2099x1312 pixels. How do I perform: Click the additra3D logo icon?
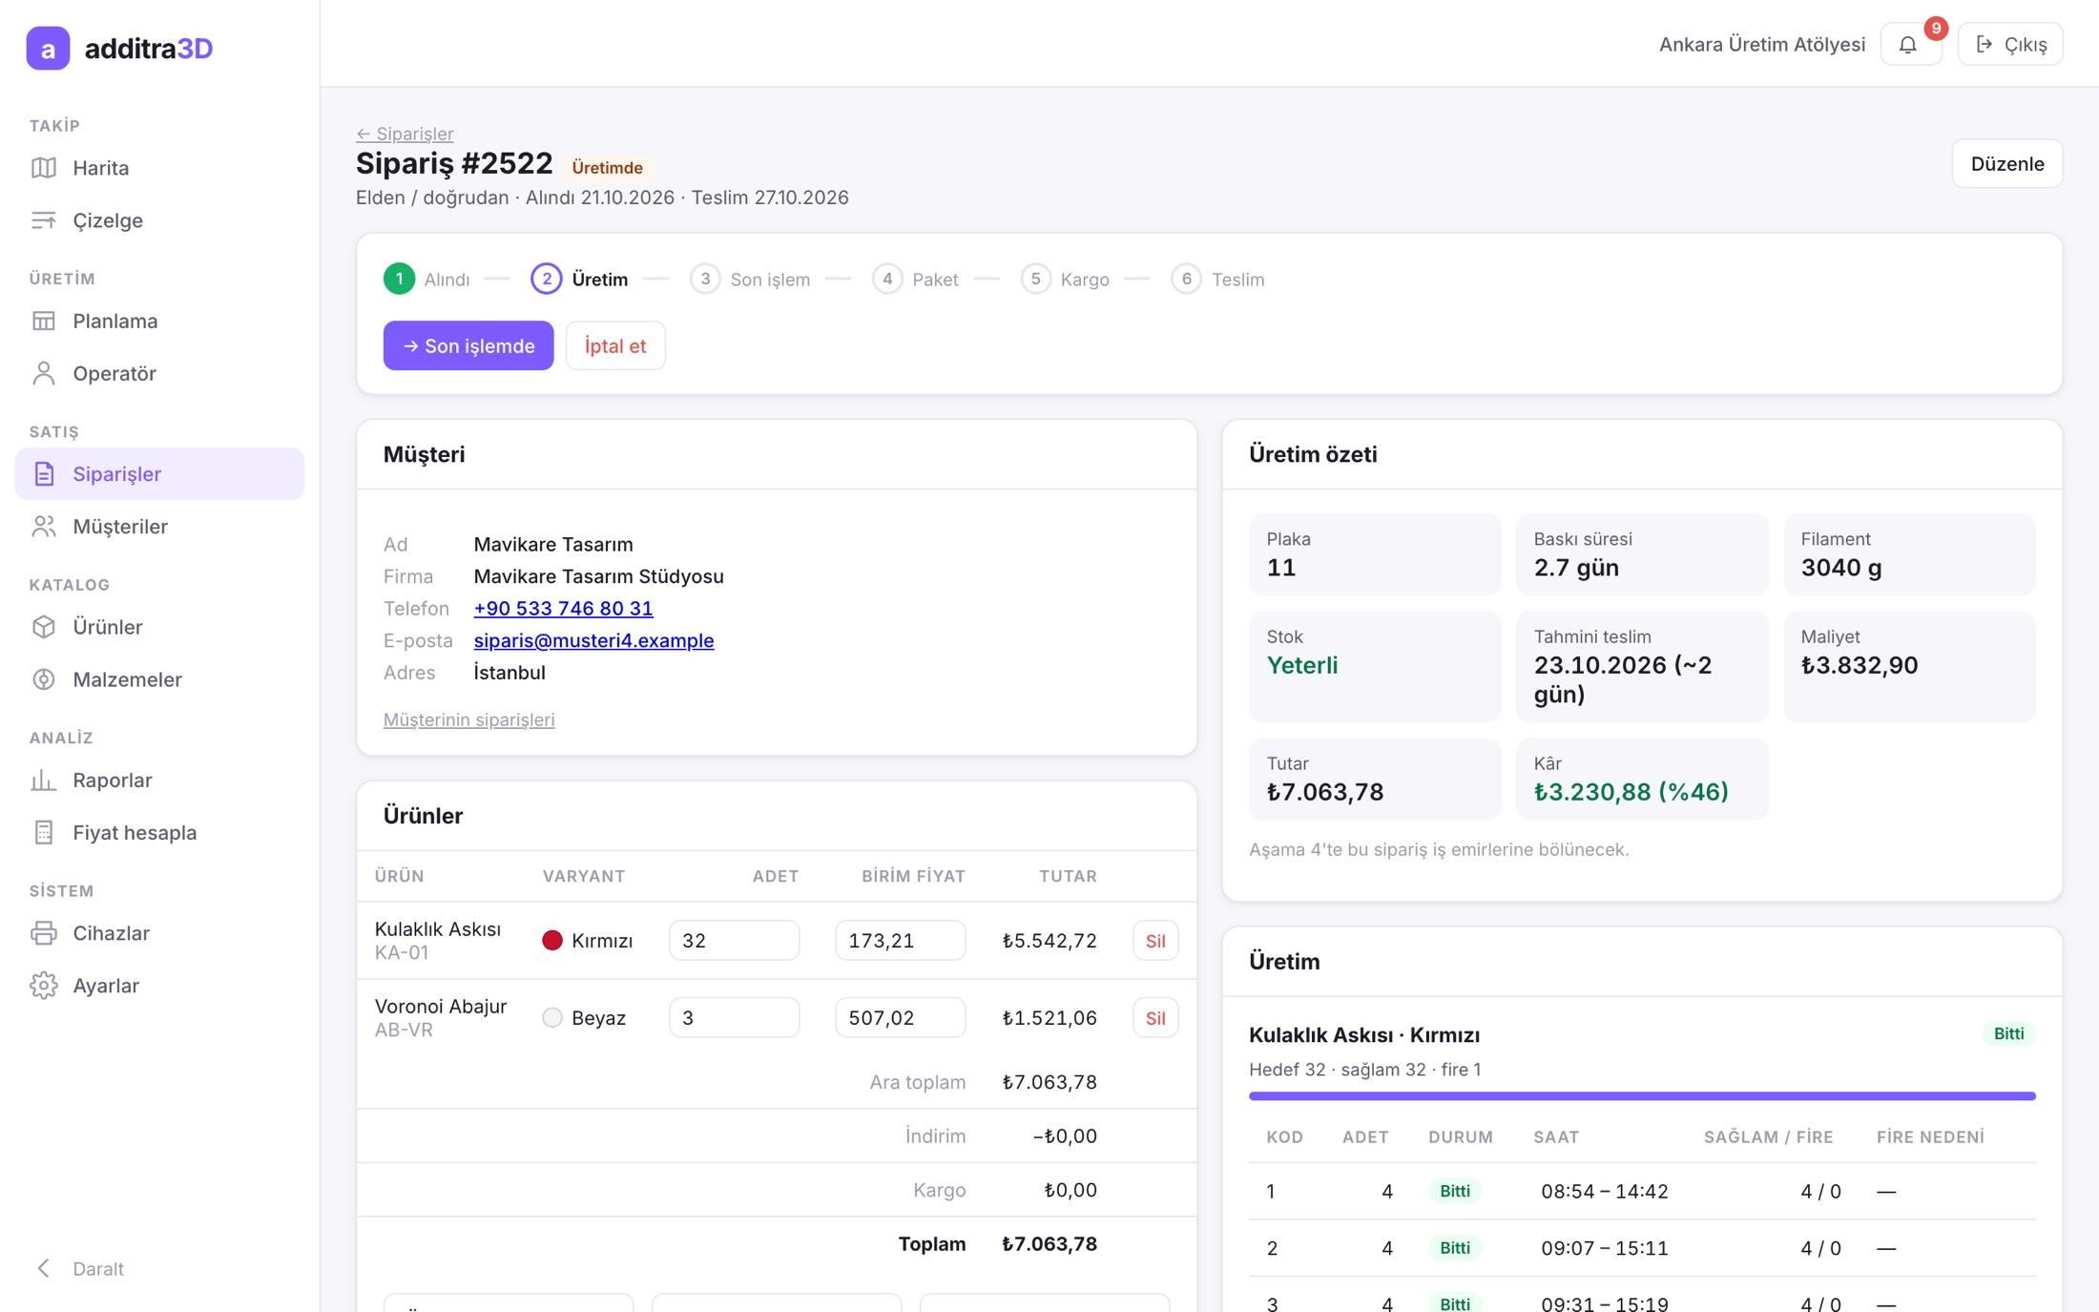(48, 48)
